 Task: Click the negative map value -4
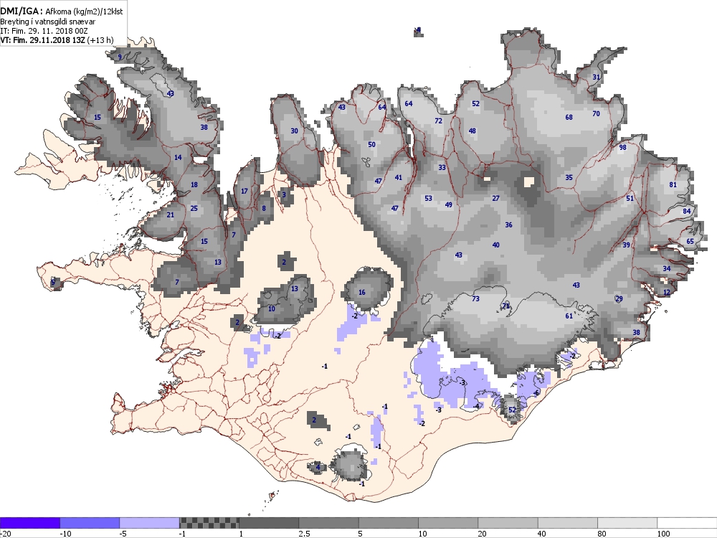pyautogui.click(x=475, y=406)
